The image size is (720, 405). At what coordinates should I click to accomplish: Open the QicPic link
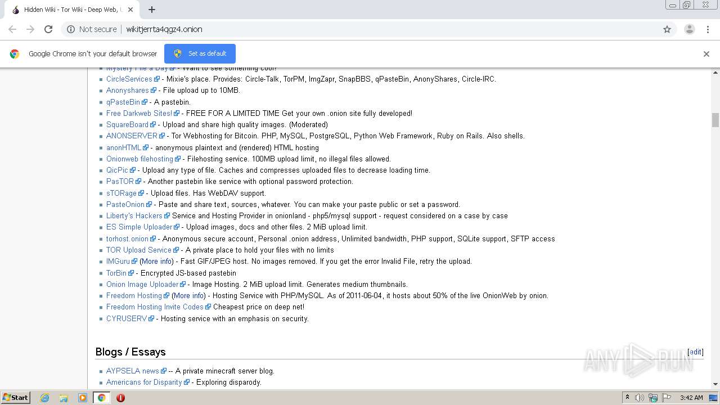117,170
